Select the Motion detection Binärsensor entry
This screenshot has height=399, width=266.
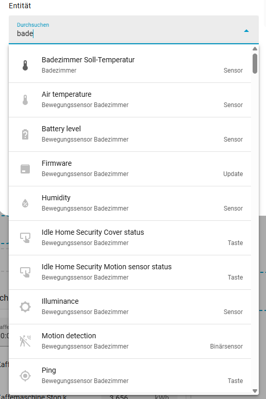[x=130, y=341]
